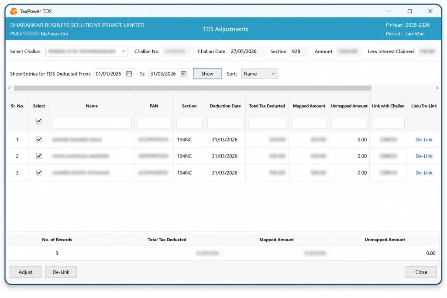Click the Sr. No. column header

17,106
